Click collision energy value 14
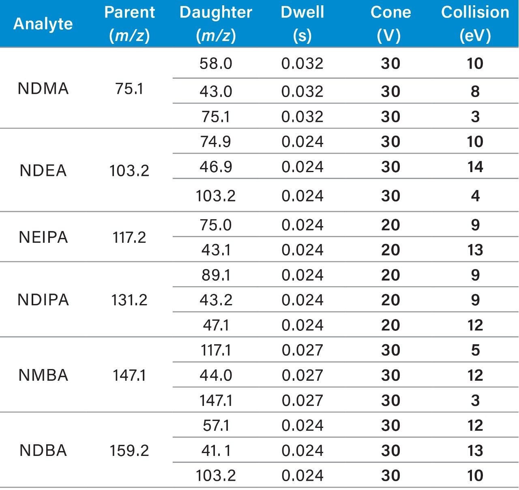The image size is (519, 490). click(475, 167)
